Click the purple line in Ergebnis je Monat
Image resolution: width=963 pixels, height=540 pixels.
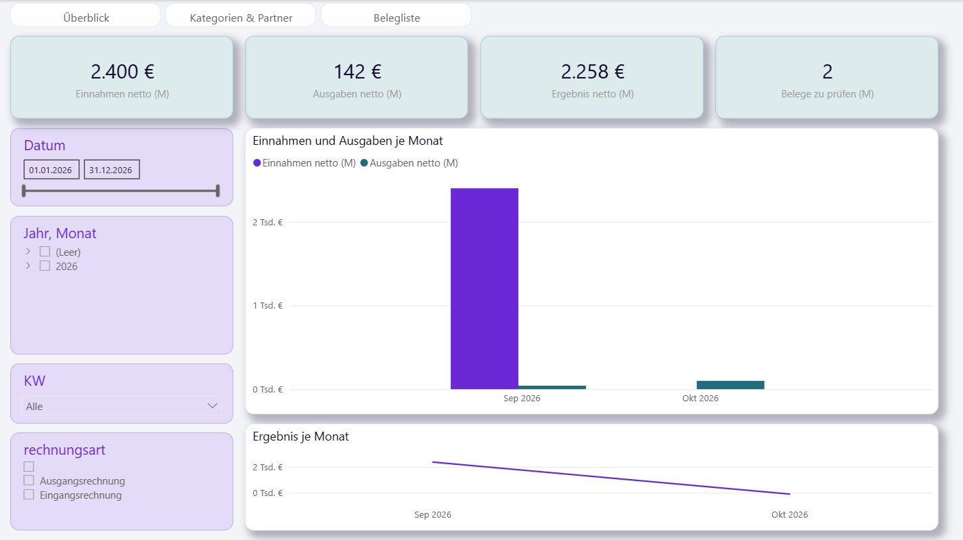[x=611, y=478]
